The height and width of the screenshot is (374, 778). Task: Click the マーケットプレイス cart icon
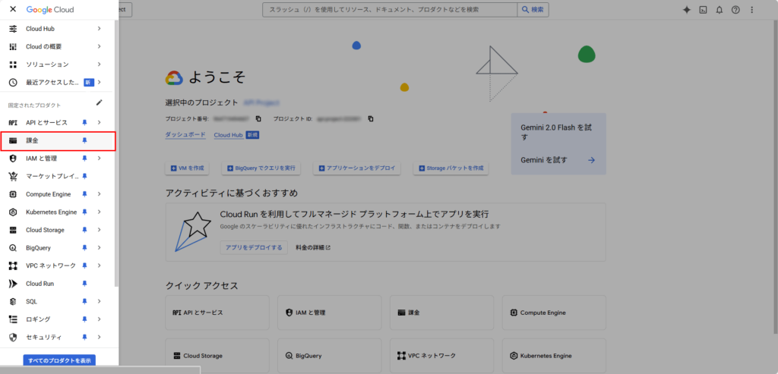pyautogui.click(x=14, y=176)
